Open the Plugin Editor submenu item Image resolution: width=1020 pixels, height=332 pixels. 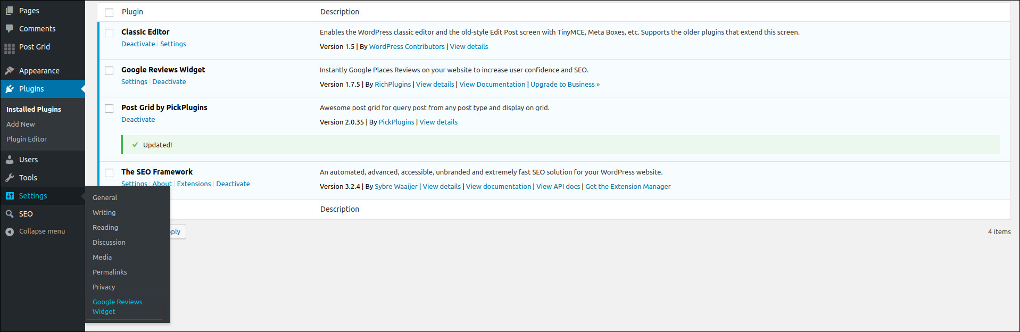[x=27, y=139]
